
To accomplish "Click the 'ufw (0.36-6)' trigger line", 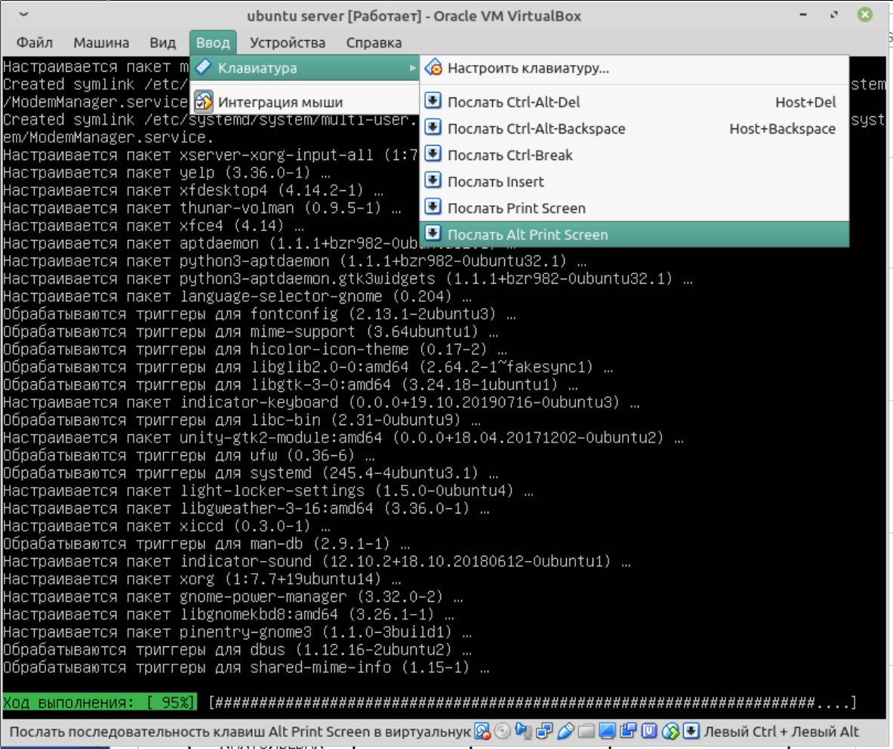I will tap(189, 455).
